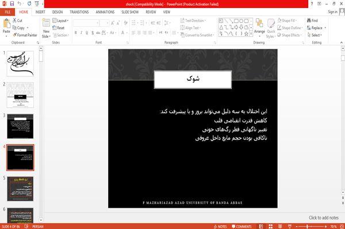Collapse the ribbon with the arrow

[342, 42]
